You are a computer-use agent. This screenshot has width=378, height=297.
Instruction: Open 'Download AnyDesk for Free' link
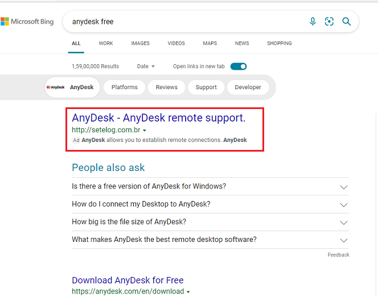point(128,280)
